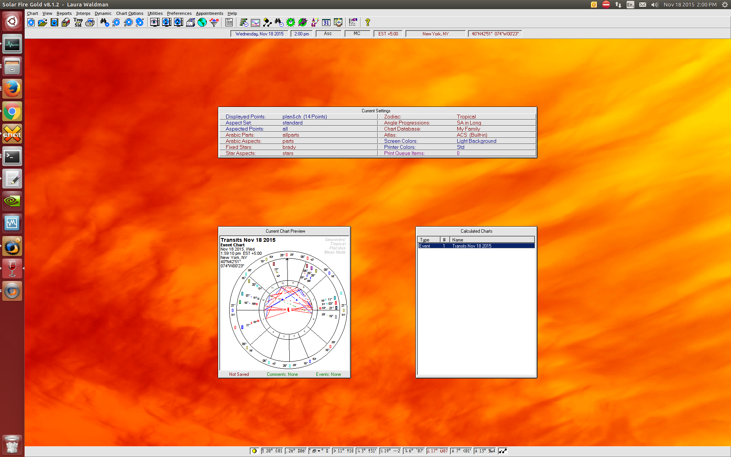Open the reports sheet icon
731x457 pixels.
click(229, 22)
